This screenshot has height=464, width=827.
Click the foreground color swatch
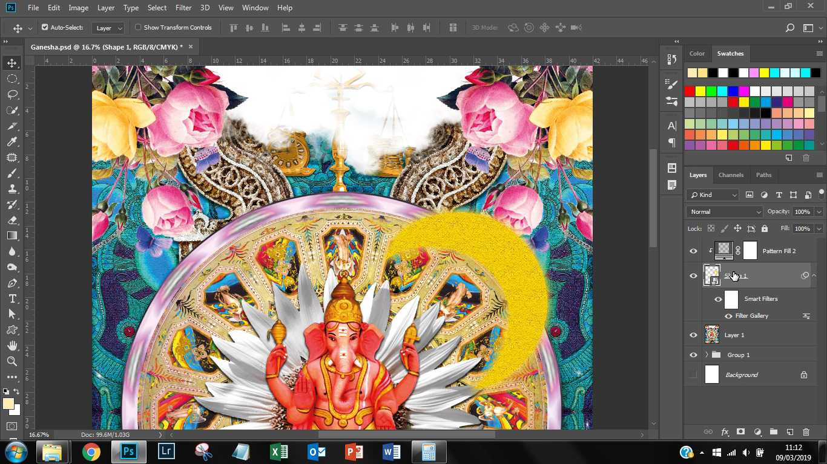(8, 404)
